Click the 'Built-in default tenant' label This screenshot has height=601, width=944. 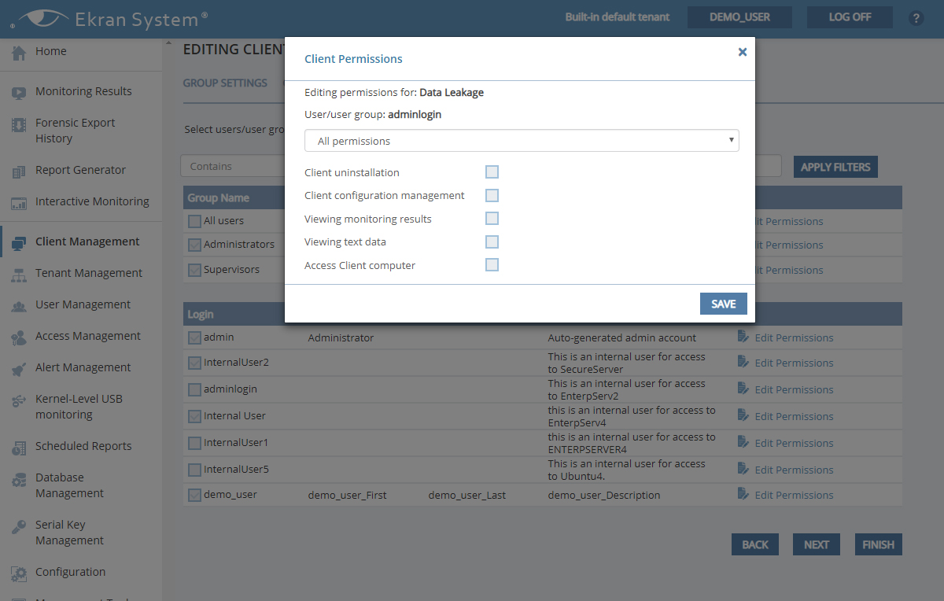coord(618,17)
